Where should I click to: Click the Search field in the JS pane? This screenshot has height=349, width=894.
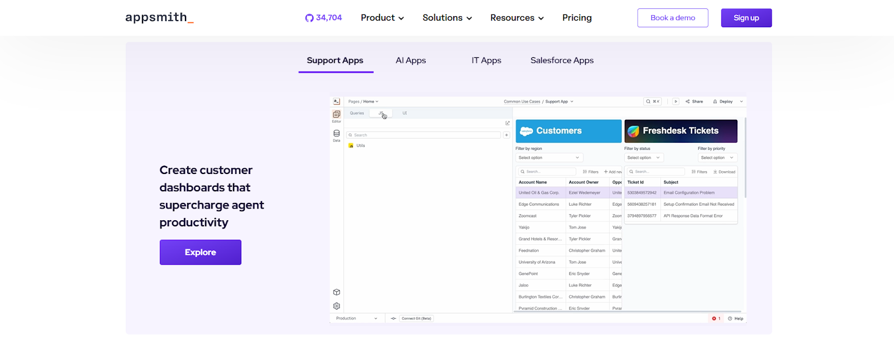(424, 135)
